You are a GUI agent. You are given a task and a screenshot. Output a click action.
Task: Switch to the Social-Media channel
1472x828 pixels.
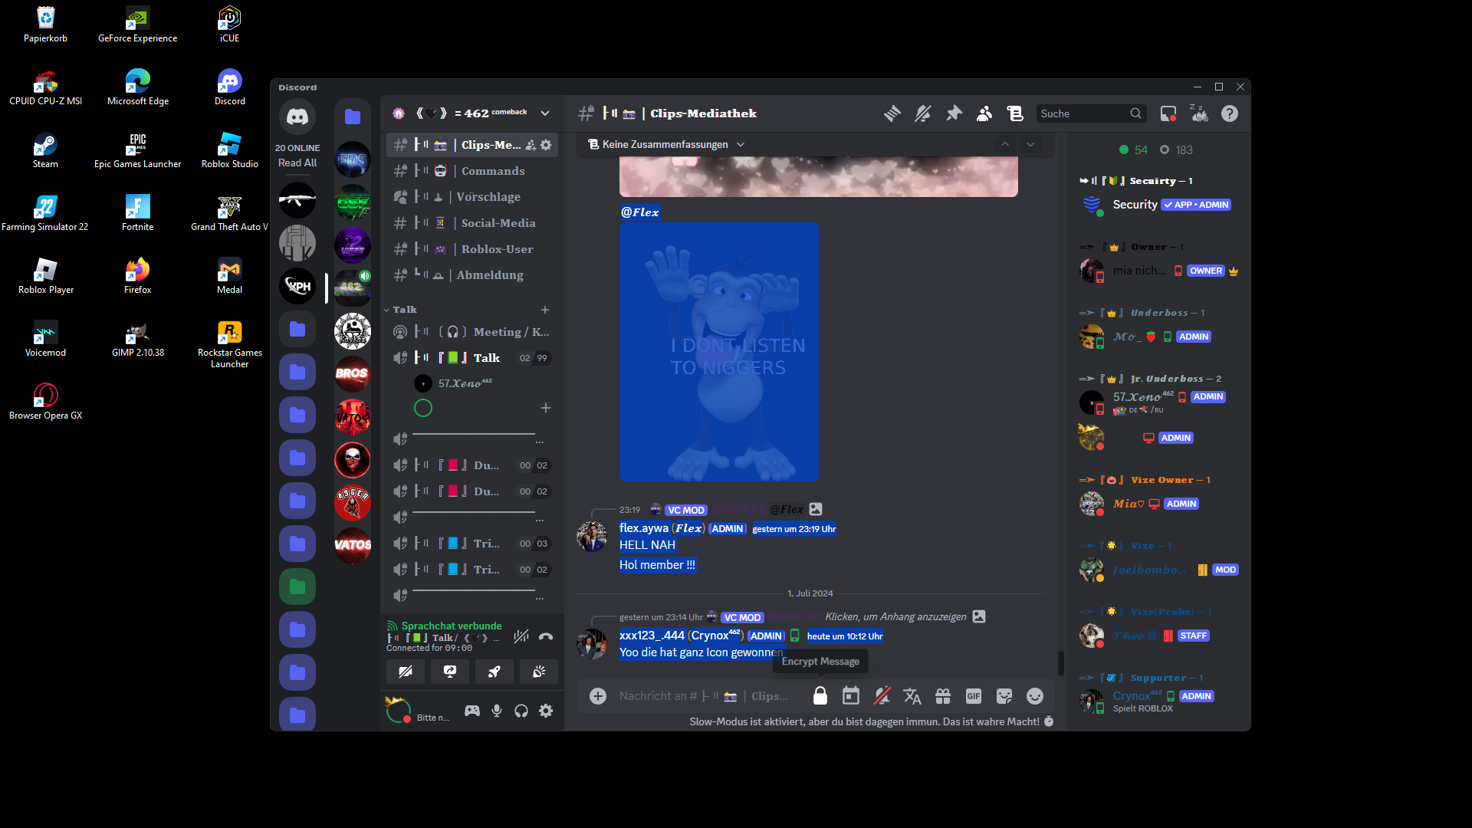(472, 223)
